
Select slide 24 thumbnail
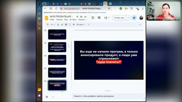[57, 60]
